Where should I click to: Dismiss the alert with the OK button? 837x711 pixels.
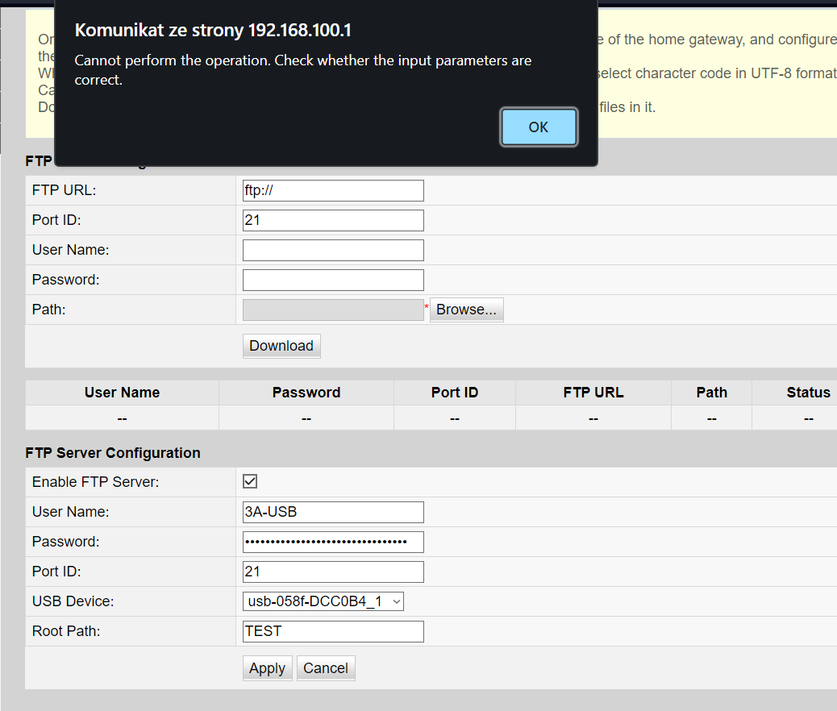click(539, 127)
